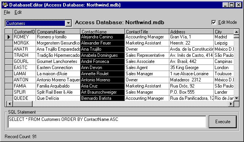
Task: Open the Edit menu
Action: pos(18,12)
